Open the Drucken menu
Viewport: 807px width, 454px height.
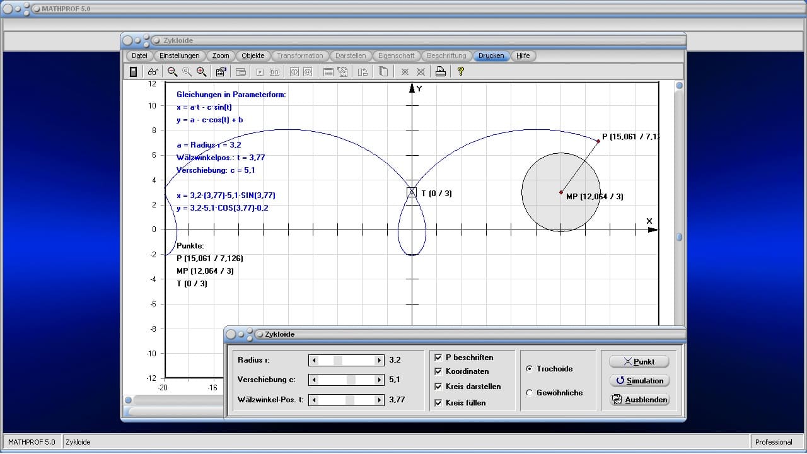point(491,55)
